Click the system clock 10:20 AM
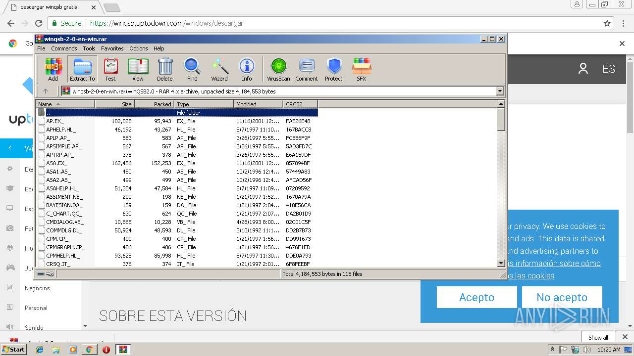This screenshot has width=634, height=356. pyautogui.click(x=609, y=350)
